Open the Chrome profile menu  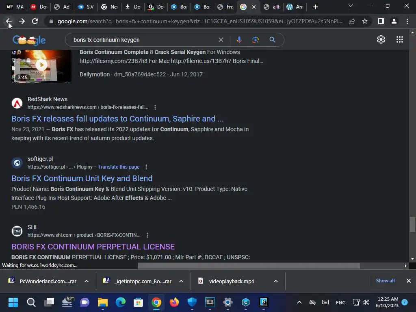click(394, 21)
